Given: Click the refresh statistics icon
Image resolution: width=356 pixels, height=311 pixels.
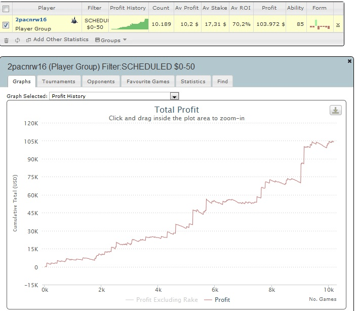Looking at the screenshot, I should [17, 40].
